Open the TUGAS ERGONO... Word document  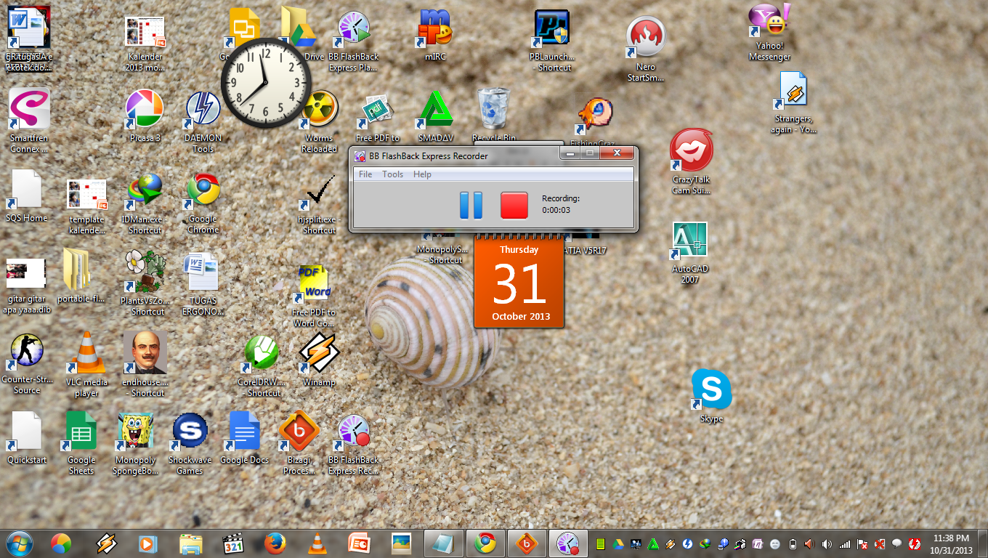pyautogui.click(x=203, y=283)
